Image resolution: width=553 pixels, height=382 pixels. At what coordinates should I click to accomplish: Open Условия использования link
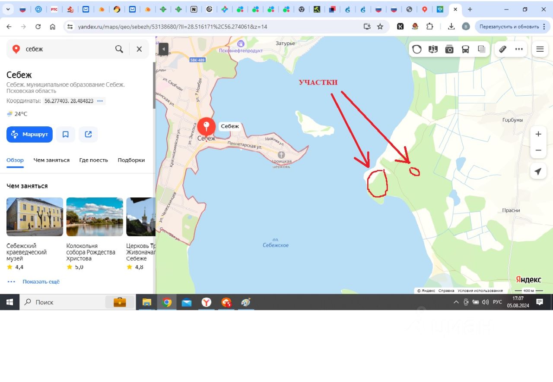tap(480, 291)
